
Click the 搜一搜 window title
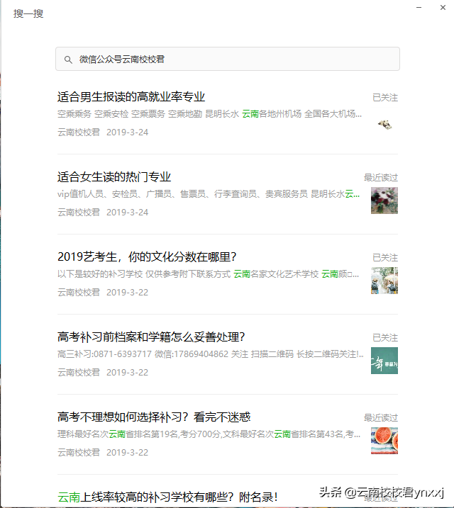(x=28, y=13)
